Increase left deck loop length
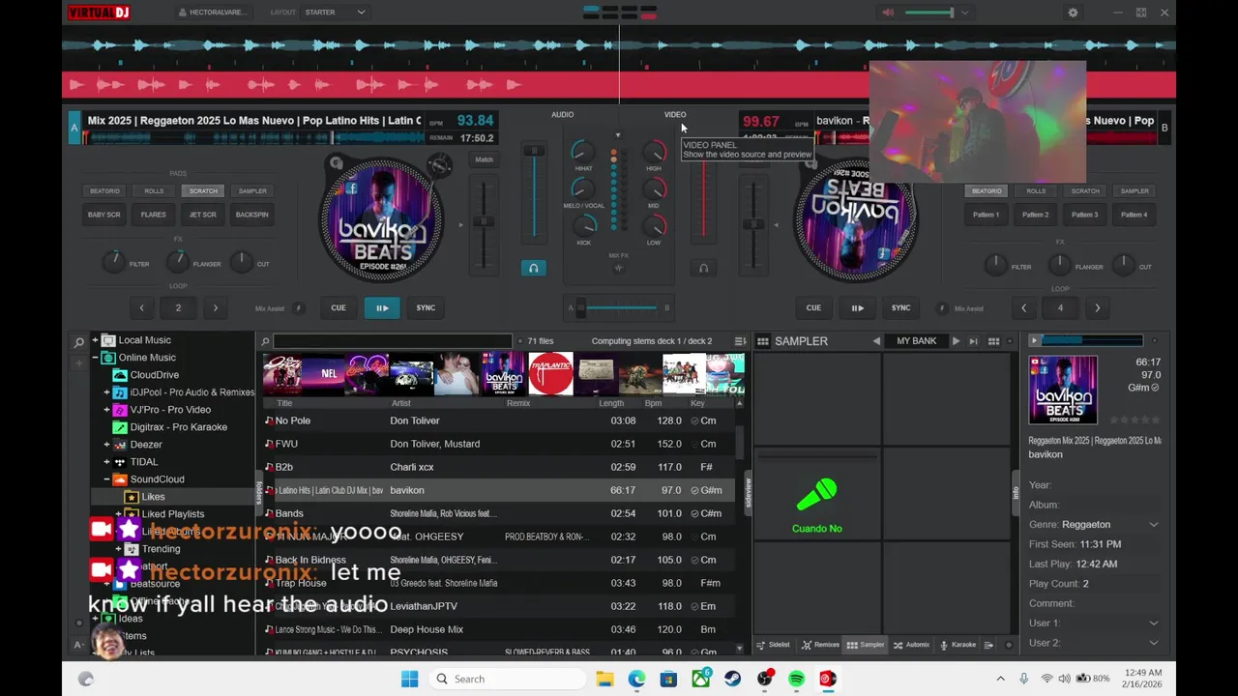Image resolution: width=1238 pixels, height=696 pixels. 215,308
